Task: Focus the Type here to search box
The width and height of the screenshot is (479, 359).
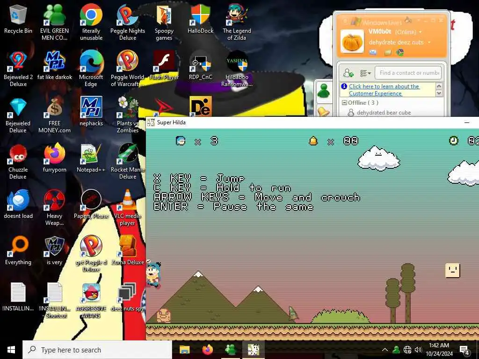Action: click(97, 350)
